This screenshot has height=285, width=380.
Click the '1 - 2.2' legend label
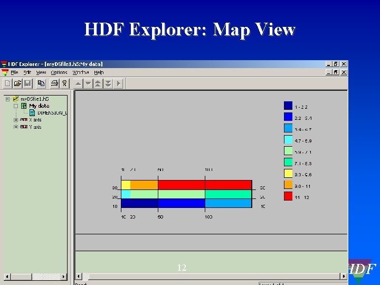[301, 107]
